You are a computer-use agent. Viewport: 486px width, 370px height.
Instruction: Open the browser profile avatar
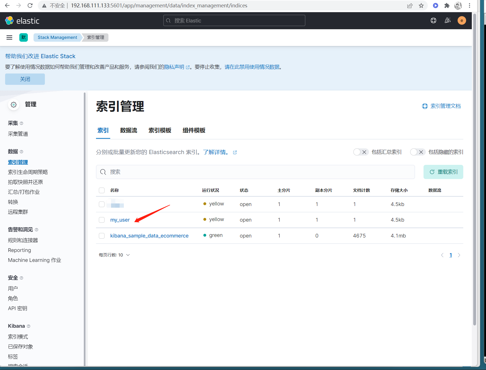[x=458, y=6]
